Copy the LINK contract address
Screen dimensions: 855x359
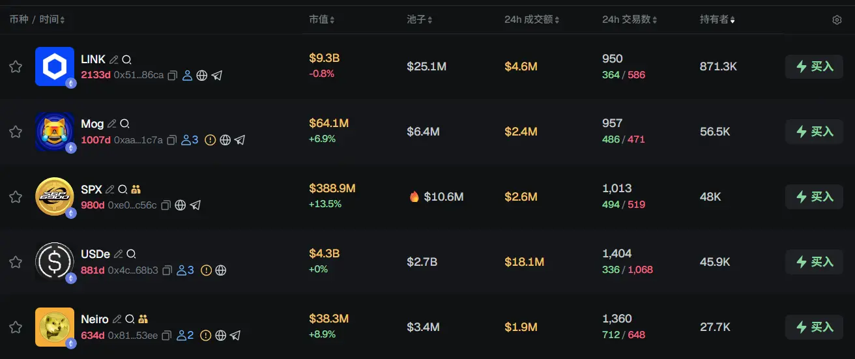coord(172,76)
